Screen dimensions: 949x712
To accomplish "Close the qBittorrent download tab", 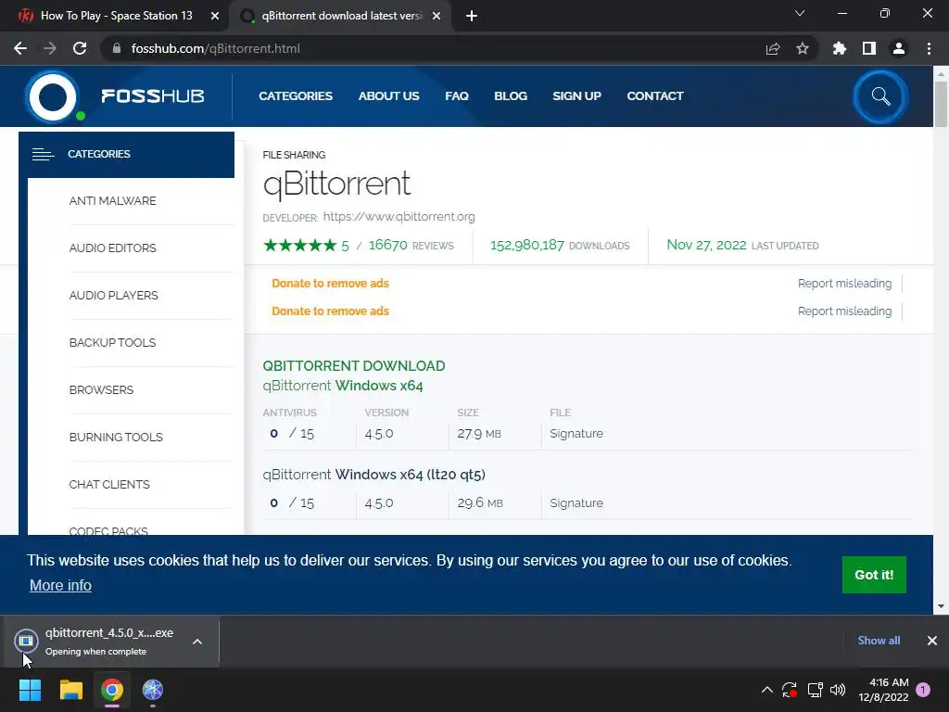I will tap(437, 16).
